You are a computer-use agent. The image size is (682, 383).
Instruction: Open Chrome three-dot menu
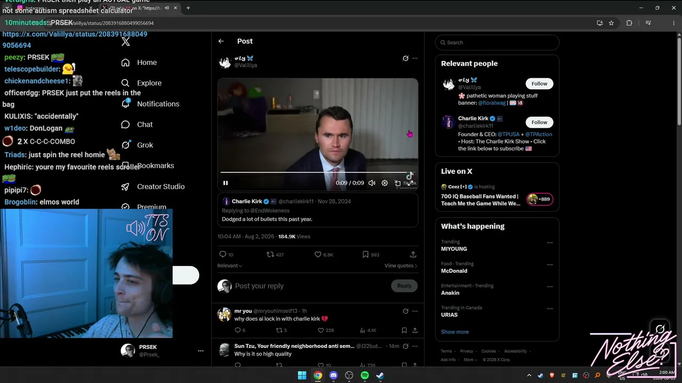pyautogui.click(x=675, y=23)
